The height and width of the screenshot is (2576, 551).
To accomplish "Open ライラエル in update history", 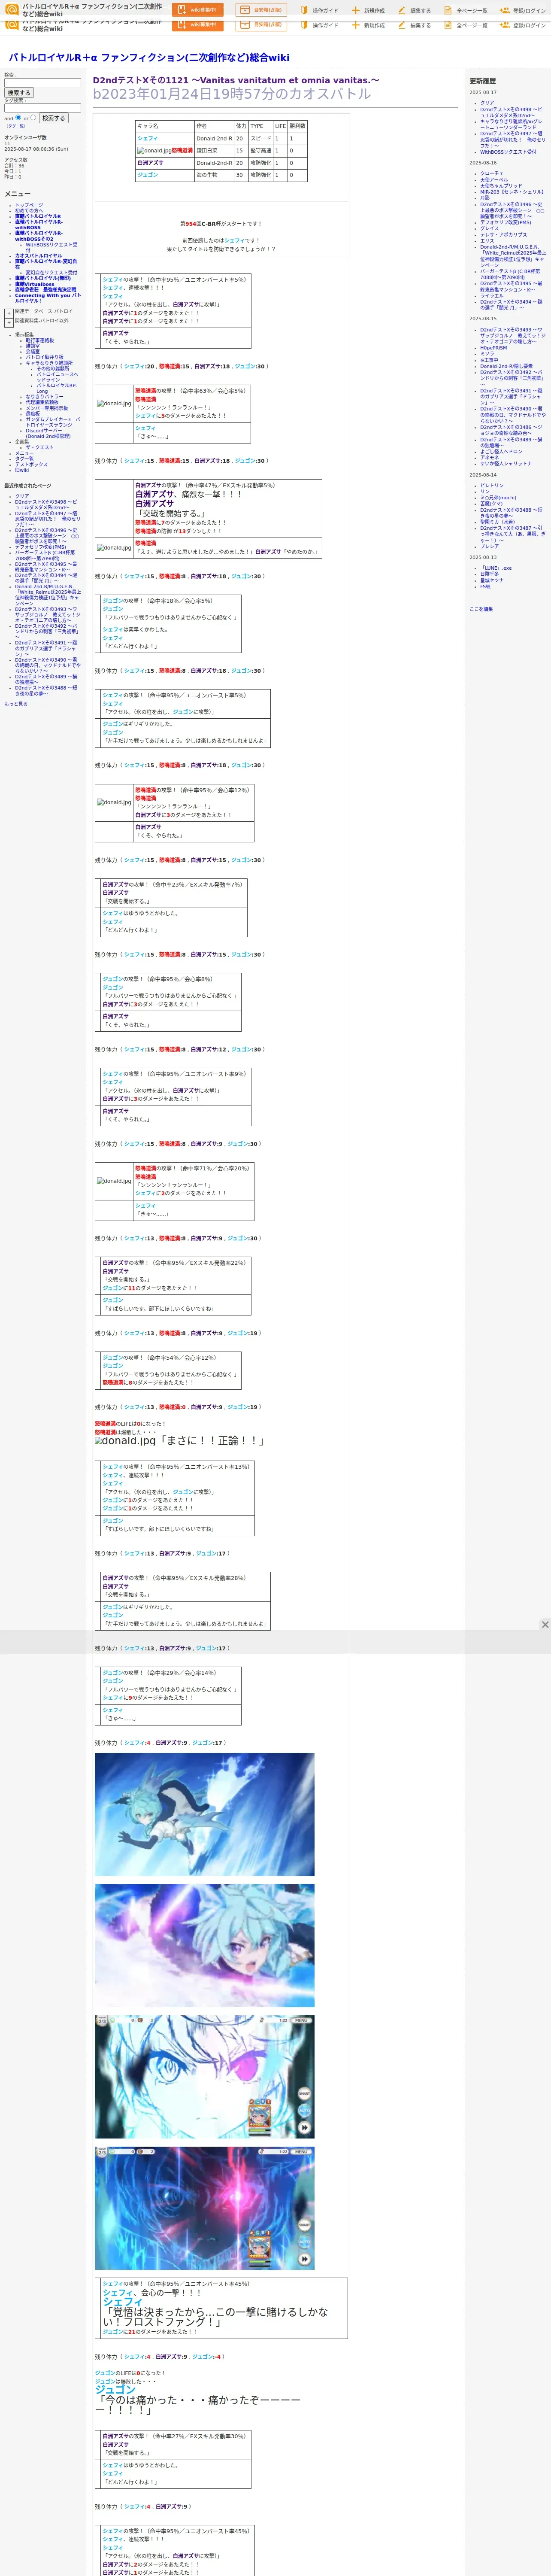I will coord(492,295).
